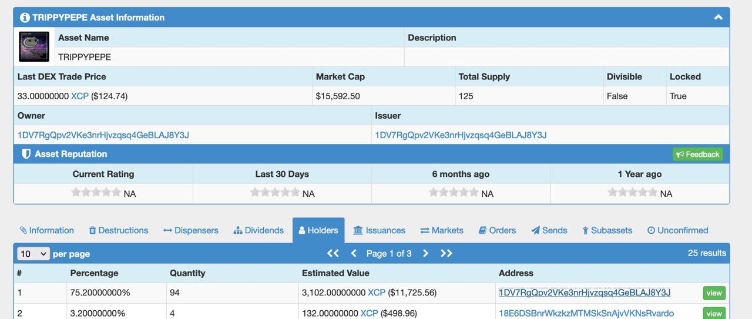Switch to the Sends tab

[x=549, y=230]
